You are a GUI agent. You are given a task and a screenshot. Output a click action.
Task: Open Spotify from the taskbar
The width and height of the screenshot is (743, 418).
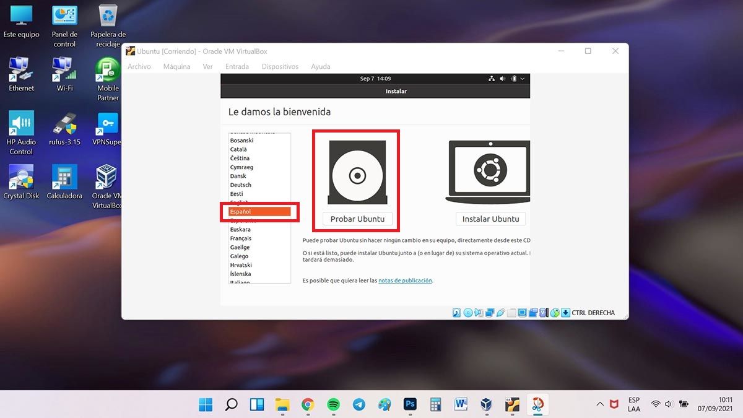point(333,404)
